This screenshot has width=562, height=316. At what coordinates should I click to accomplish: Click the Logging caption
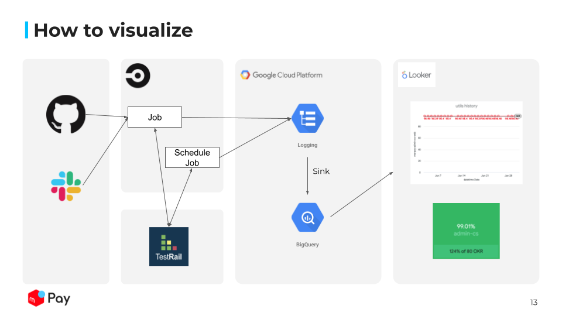coord(307,145)
